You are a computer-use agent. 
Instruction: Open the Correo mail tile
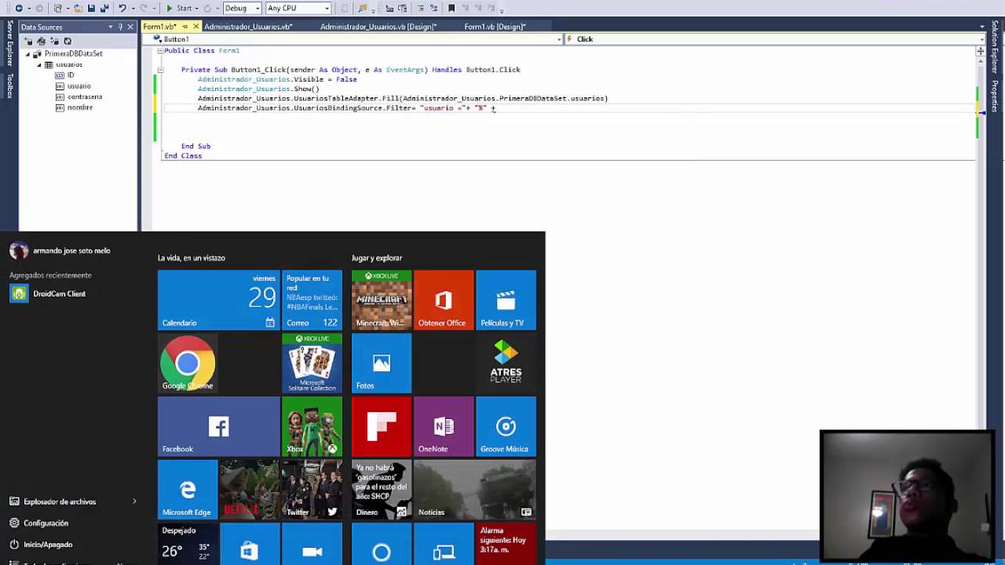(x=312, y=300)
